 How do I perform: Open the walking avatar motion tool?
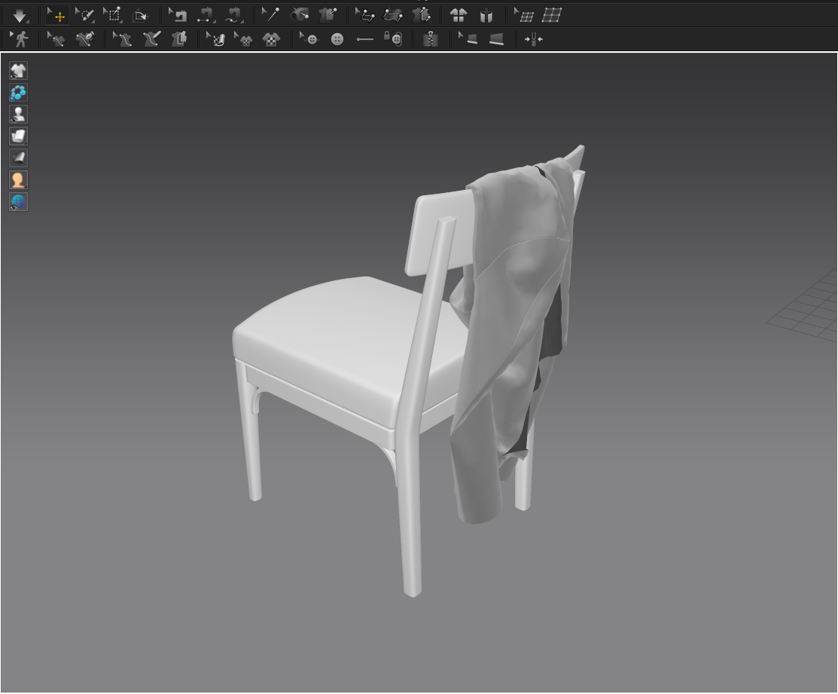(x=20, y=39)
